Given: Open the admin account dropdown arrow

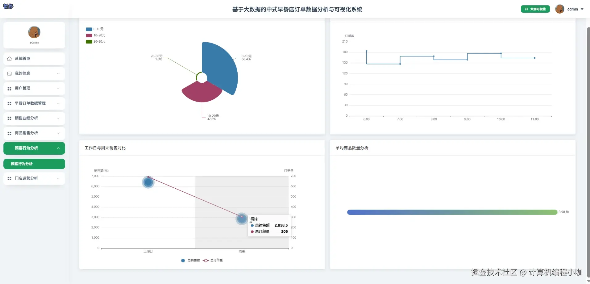Looking at the screenshot, I should (582, 9).
